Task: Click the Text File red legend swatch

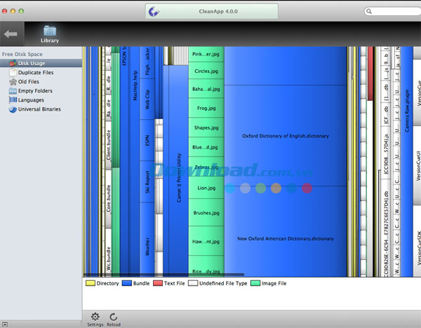Action: point(158,283)
